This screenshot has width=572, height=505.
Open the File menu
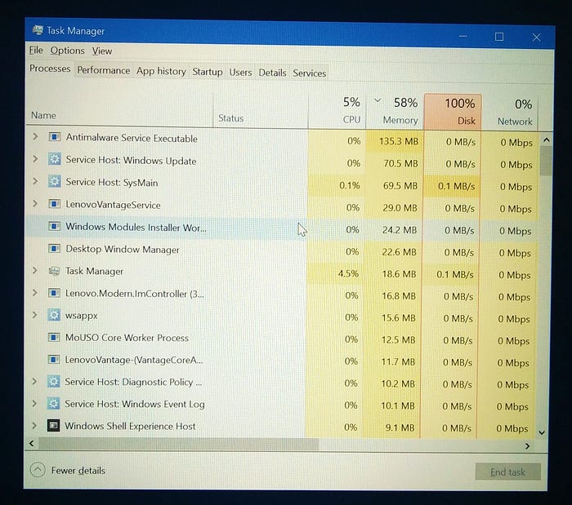point(36,51)
